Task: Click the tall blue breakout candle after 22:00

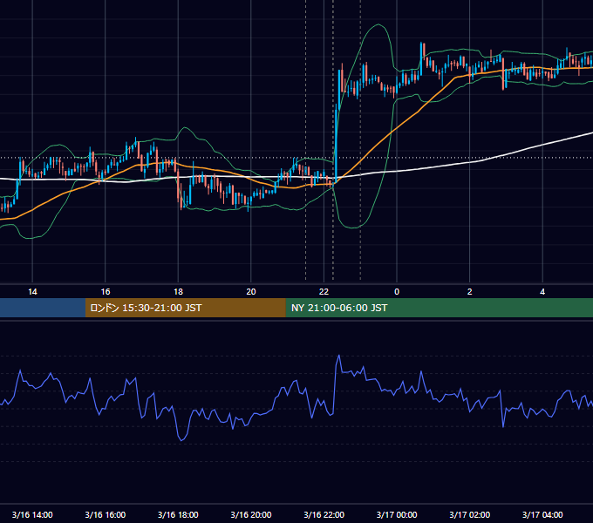Action: pos(336,144)
